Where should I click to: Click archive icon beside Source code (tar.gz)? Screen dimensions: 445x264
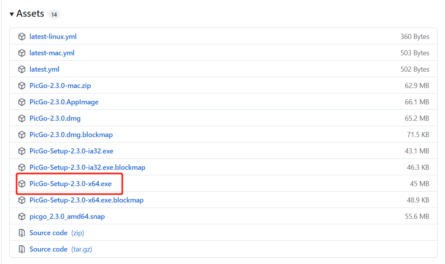22,249
